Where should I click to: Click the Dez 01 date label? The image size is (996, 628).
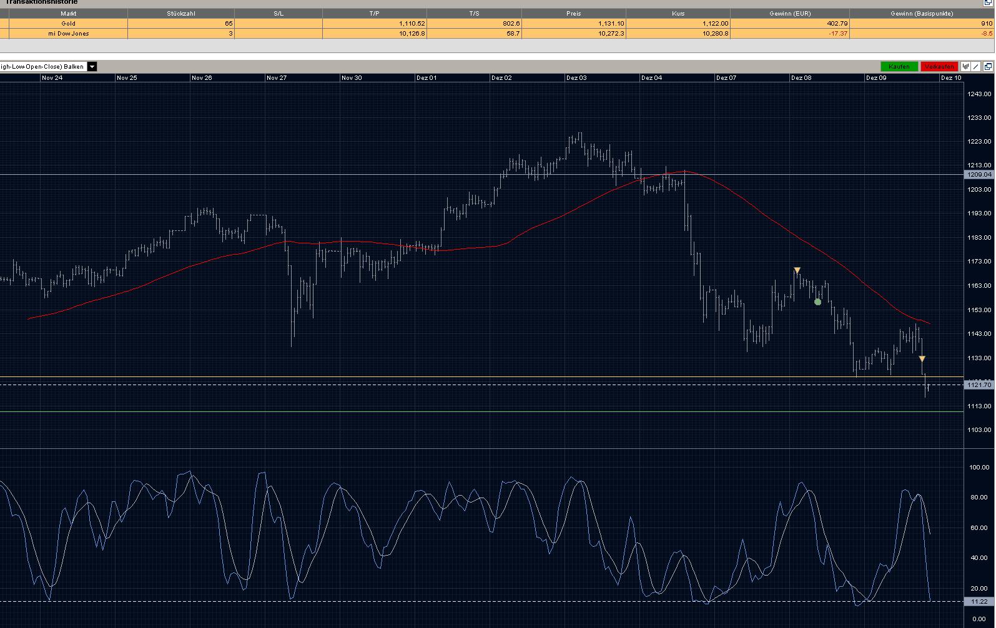click(x=427, y=78)
